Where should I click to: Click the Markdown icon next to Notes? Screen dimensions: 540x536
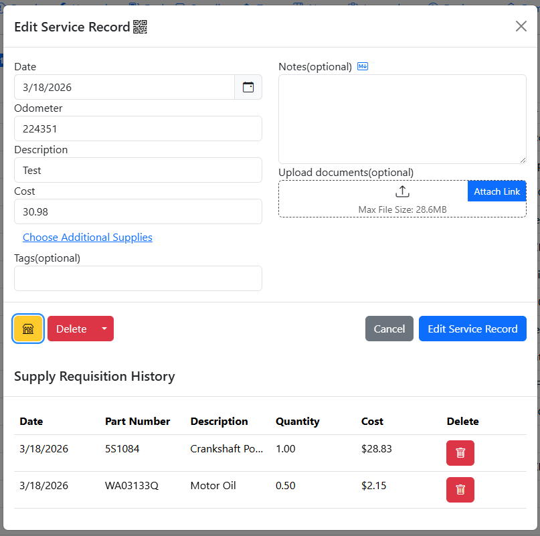coord(363,66)
